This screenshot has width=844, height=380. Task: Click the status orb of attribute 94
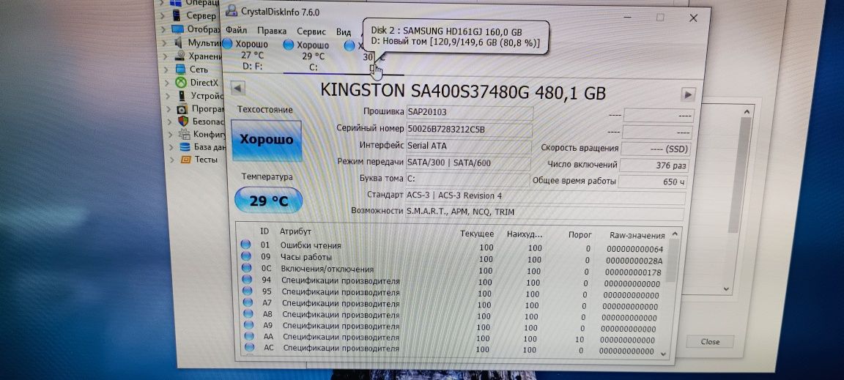tap(247, 279)
